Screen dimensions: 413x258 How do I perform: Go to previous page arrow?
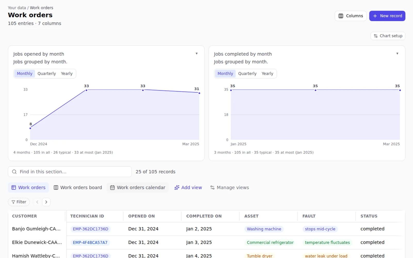[x=37, y=202]
